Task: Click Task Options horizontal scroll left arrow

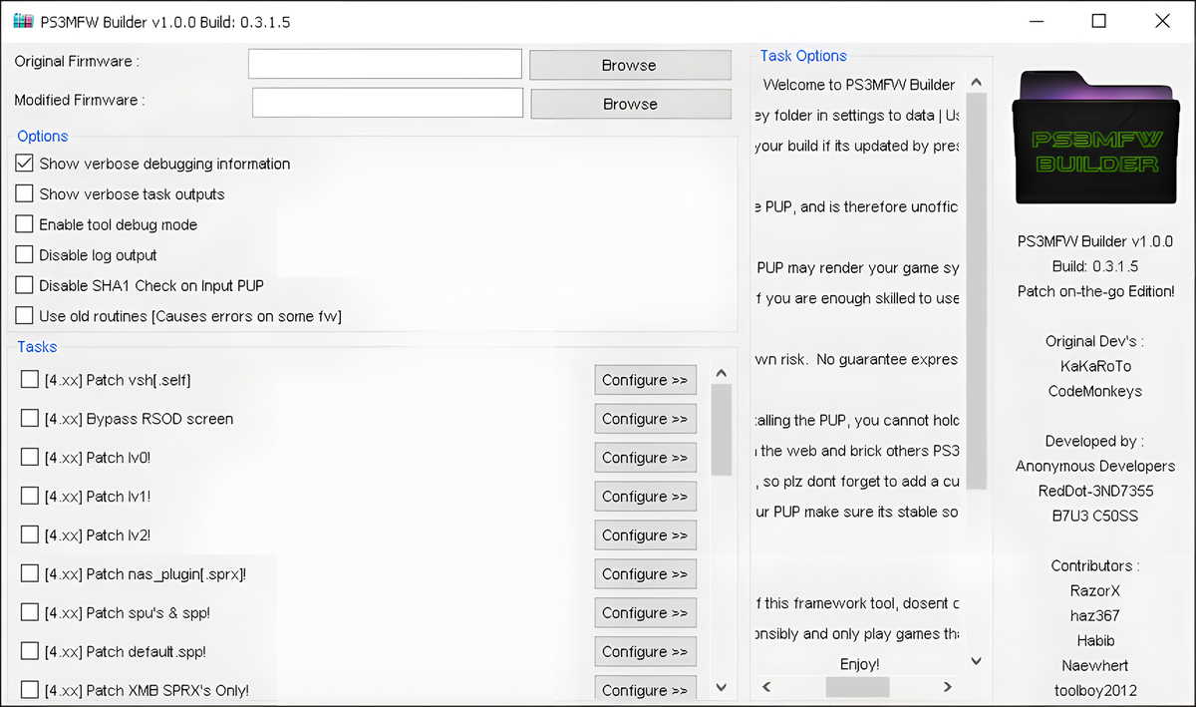Action: click(x=765, y=687)
